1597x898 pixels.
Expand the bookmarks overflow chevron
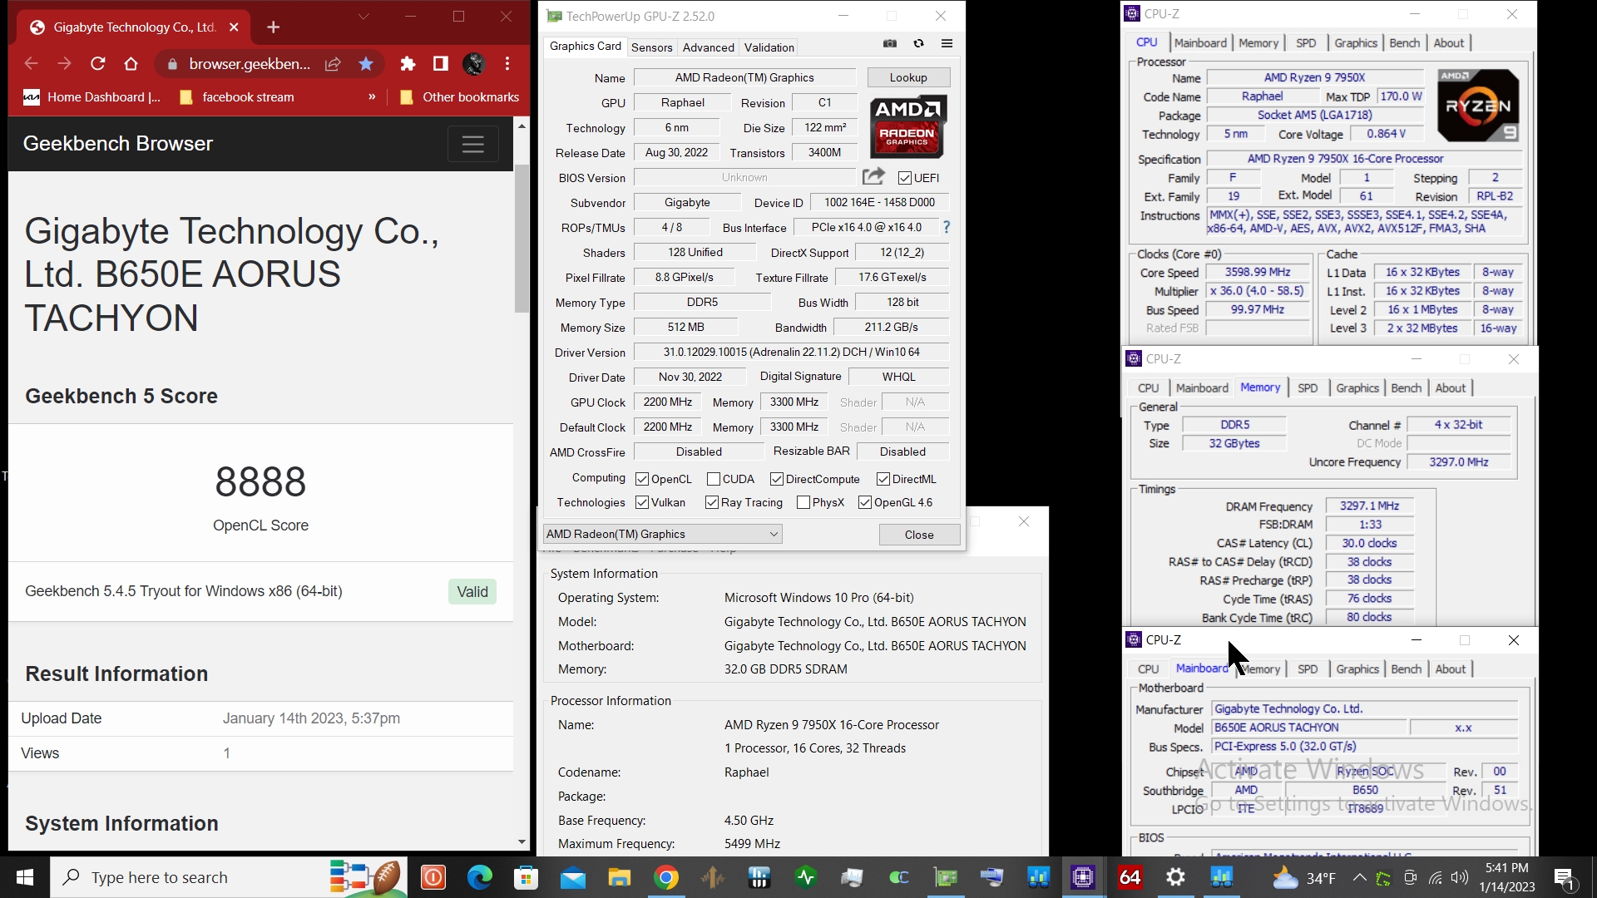372,96
